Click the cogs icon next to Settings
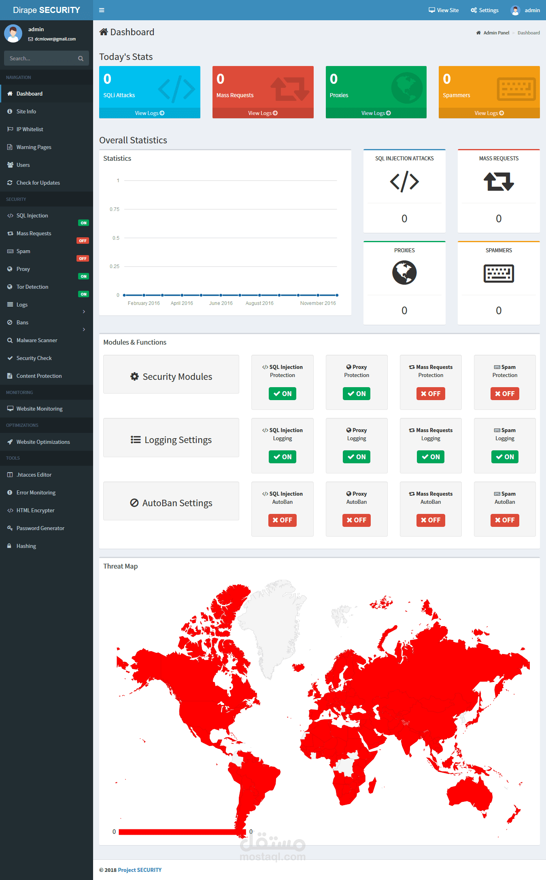This screenshot has width=546, height=880. [x=474, y=10]
